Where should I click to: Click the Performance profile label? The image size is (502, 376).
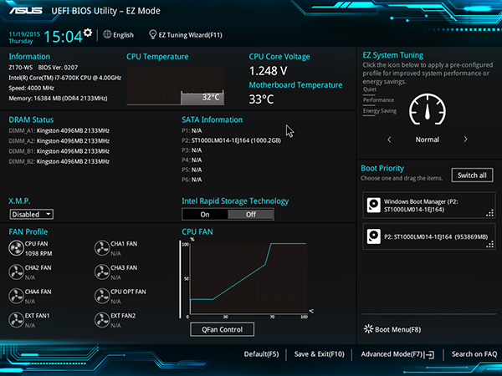point(378,100)
